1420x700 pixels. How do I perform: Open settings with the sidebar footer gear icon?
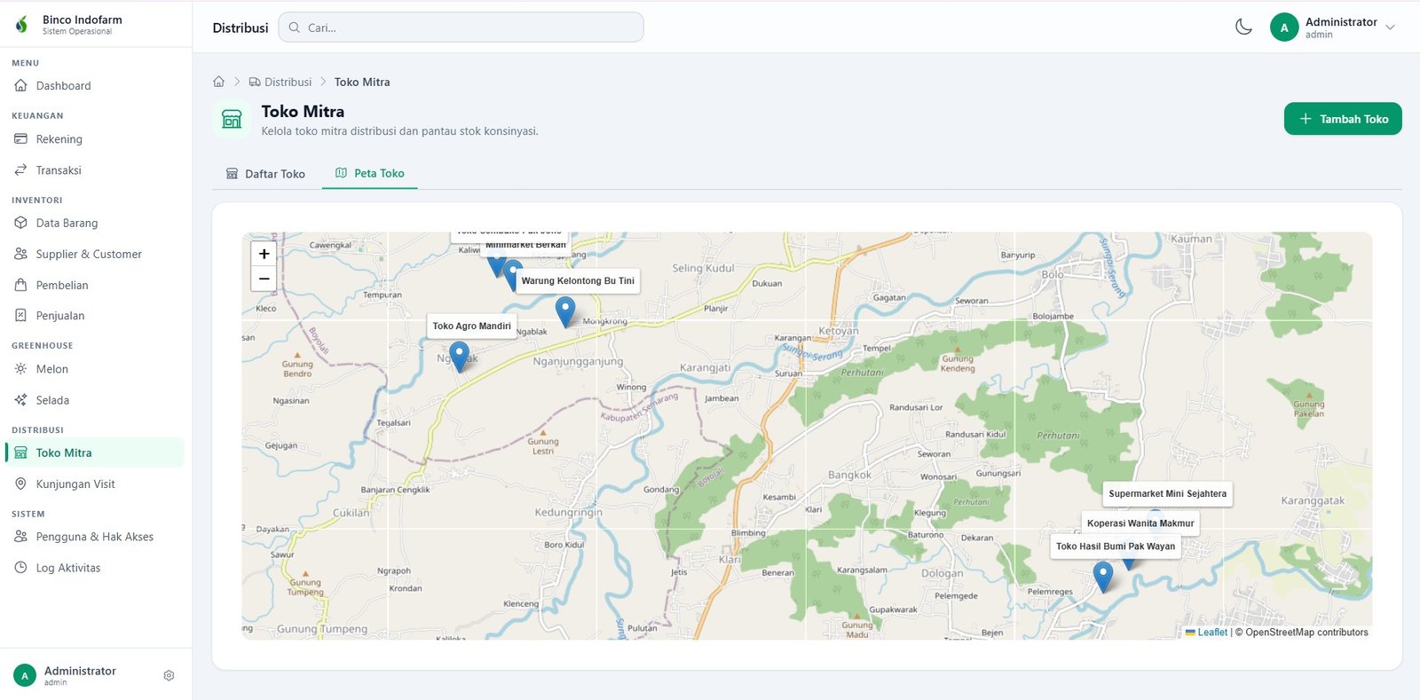click(169, 676)
